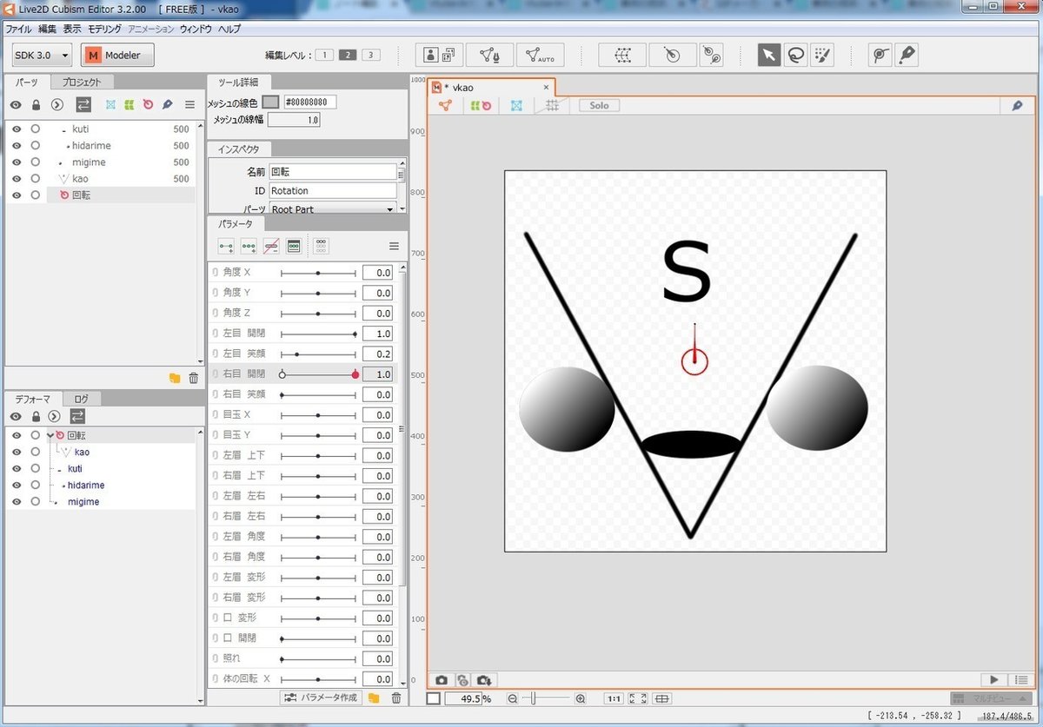Image resolution: width=1043 pixels, height=727 pixels.
Task: Click the deform path tool icon
Action: [880, 56]
